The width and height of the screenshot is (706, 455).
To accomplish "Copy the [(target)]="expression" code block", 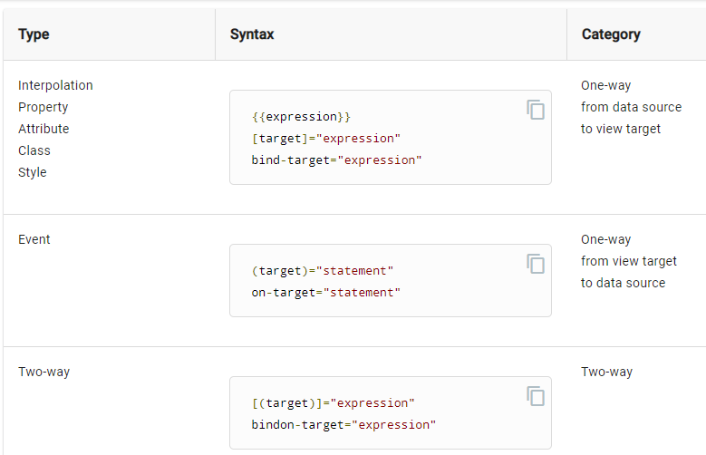I will (536, 396).
